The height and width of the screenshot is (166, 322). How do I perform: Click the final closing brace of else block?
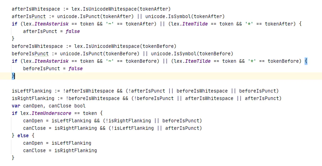[13, 157]
